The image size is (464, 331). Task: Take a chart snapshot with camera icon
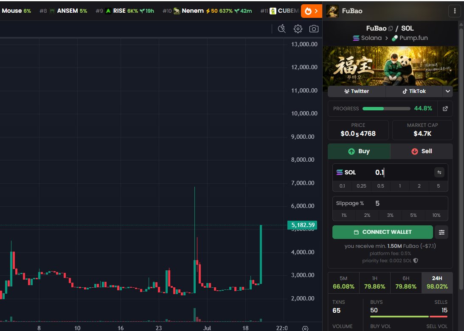coord(314,29)
